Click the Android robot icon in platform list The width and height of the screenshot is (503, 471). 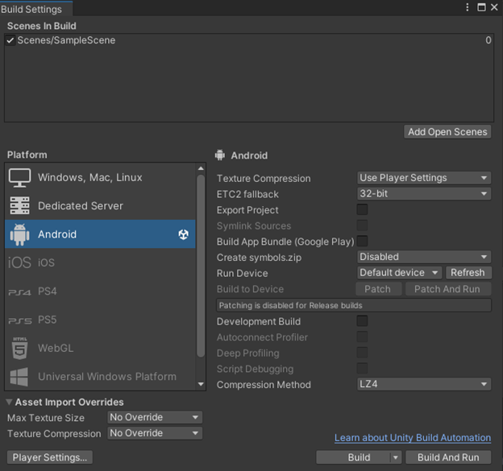(x=19, y=234)
